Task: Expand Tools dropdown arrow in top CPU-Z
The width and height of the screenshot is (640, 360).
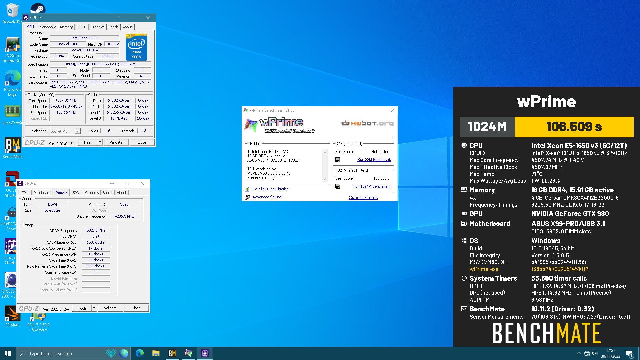Action: coord(100,142)
